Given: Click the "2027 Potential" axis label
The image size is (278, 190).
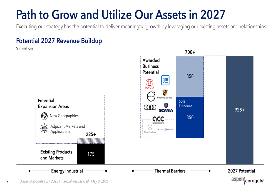Looking at the screenshot, I should tap(241, 171).
